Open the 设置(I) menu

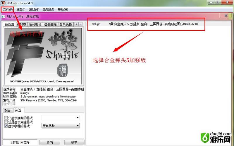(x=21, y=10)
